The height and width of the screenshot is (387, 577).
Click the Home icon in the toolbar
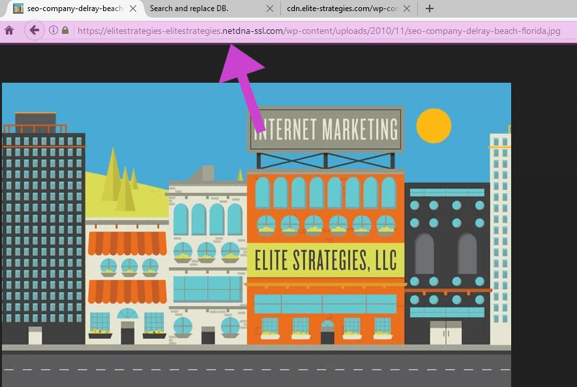(9, 31)
